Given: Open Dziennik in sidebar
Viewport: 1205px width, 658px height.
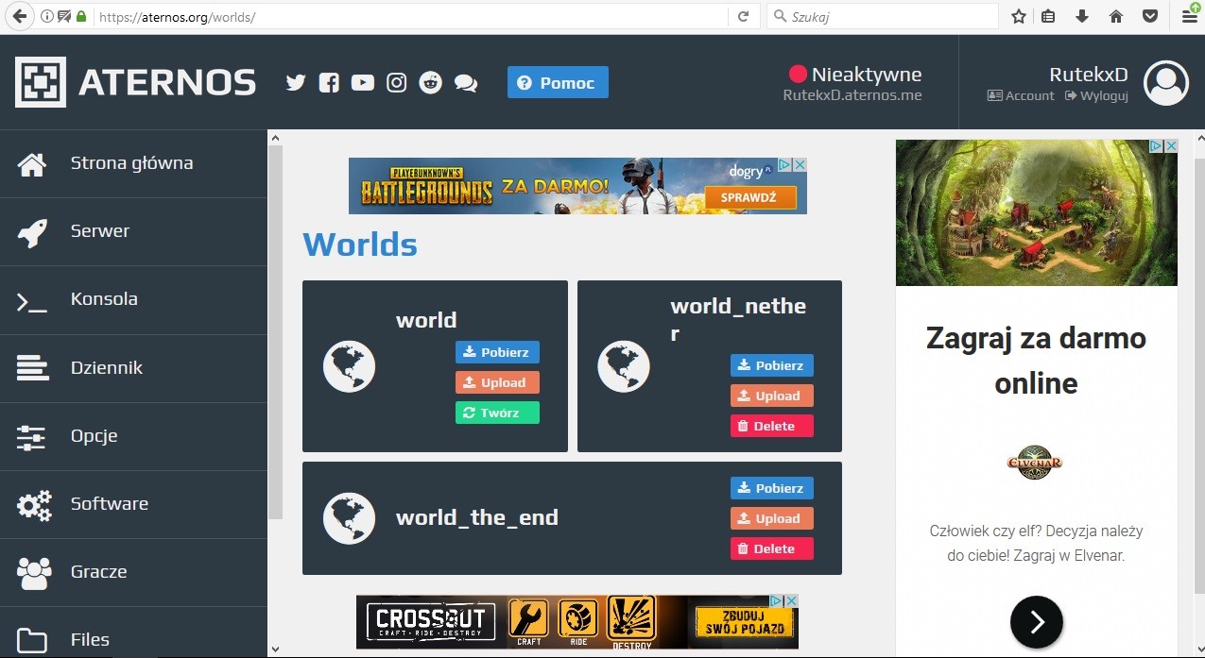Looking at the screenshot, I should pos(133,368).
